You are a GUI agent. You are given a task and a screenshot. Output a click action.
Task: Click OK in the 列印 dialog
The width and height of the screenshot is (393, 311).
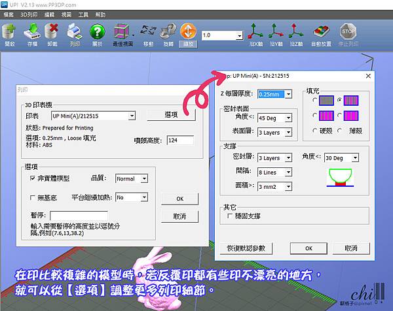(x=179, y=199)
